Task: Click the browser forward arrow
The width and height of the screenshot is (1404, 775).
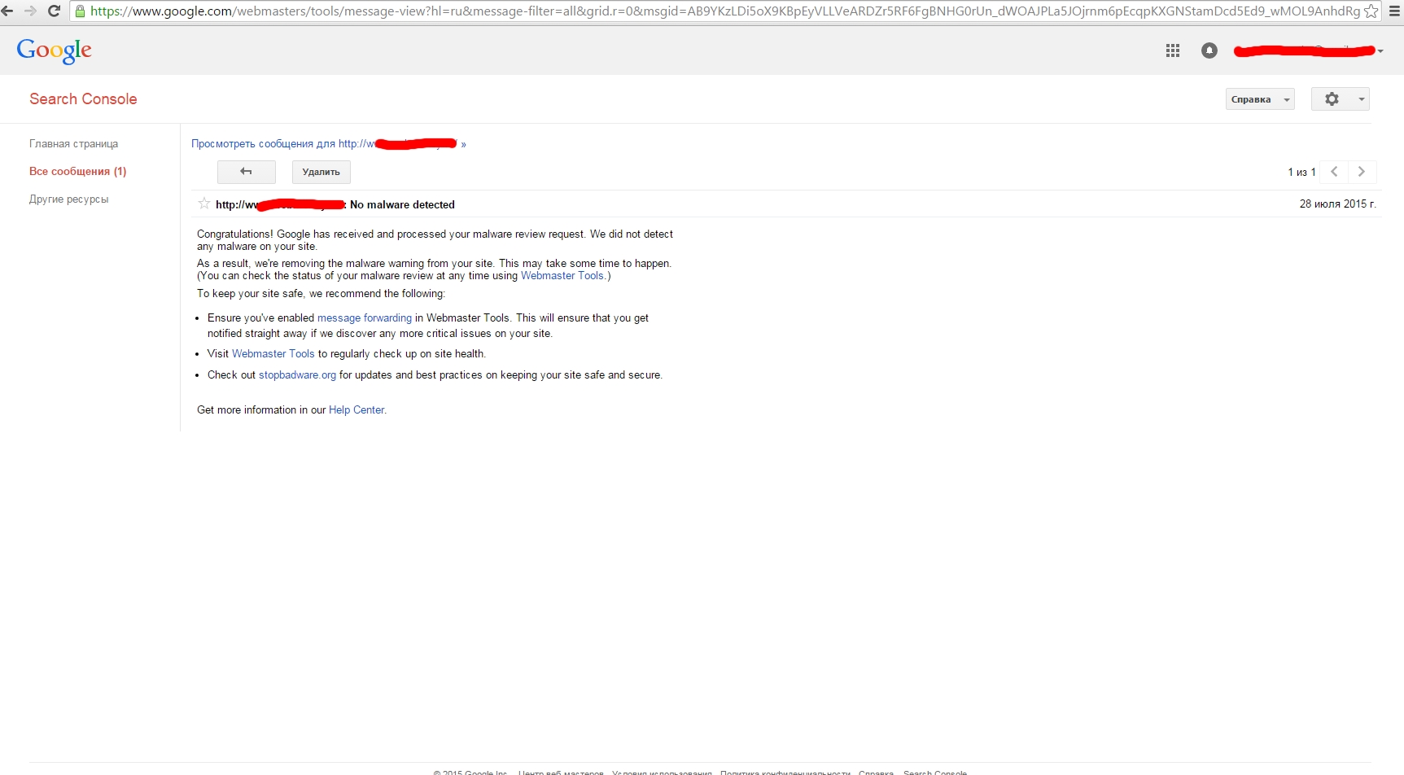Action: coord(31,11)
